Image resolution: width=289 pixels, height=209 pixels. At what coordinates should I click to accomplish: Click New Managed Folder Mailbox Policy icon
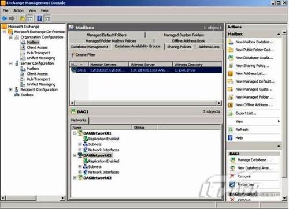tap(231, 97)
